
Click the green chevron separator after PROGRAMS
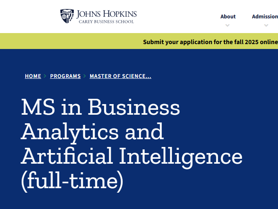coord(85,76)
